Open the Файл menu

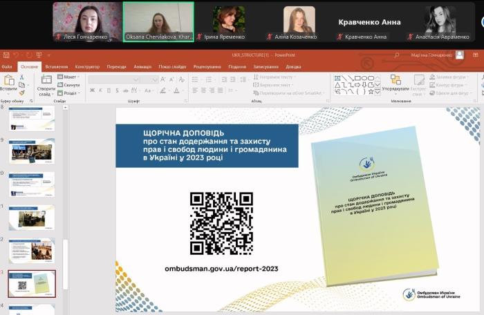tap(7, 67)
